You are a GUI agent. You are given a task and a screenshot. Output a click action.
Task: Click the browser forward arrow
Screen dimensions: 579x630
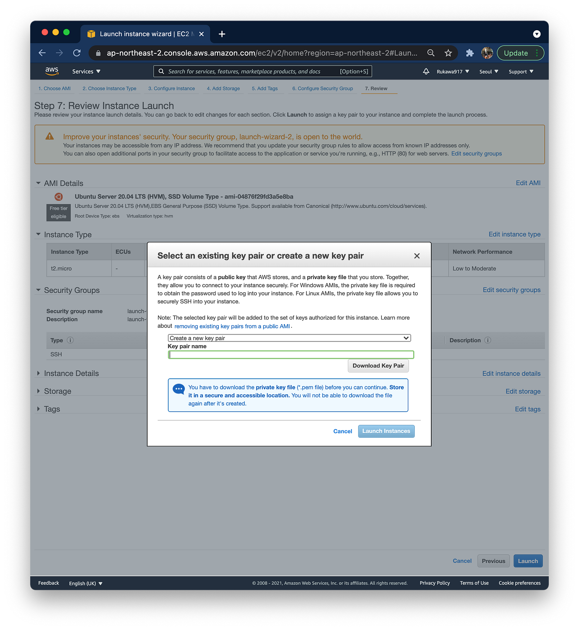pos(60,53)
